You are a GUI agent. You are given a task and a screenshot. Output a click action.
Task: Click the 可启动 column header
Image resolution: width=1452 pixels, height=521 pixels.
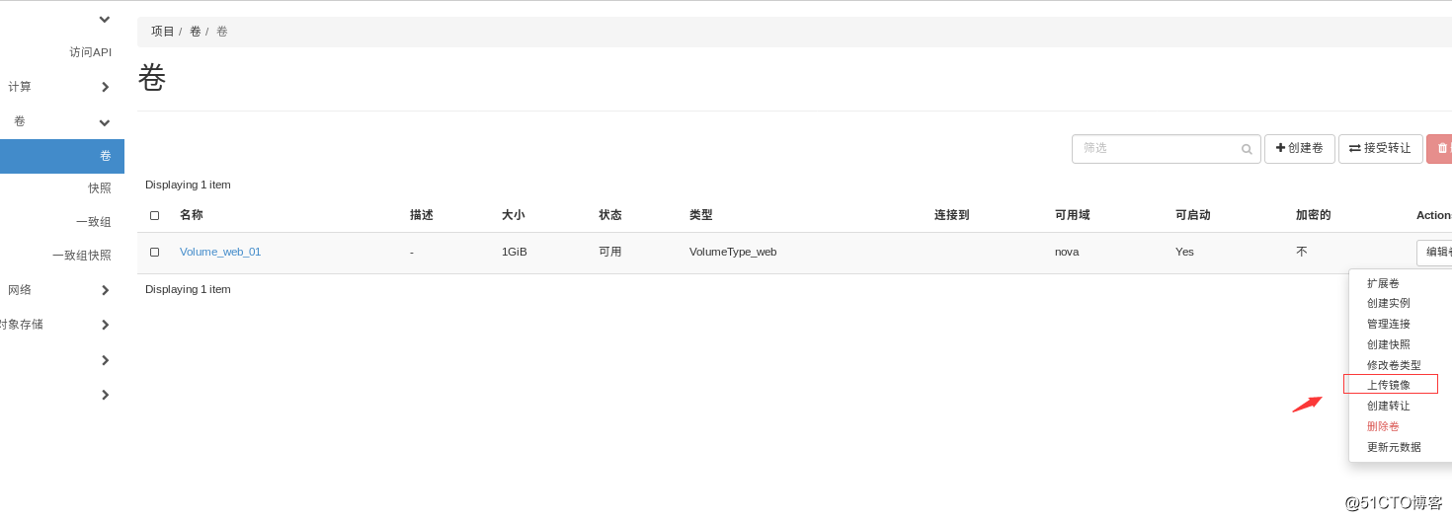[x=1192, y=215]
